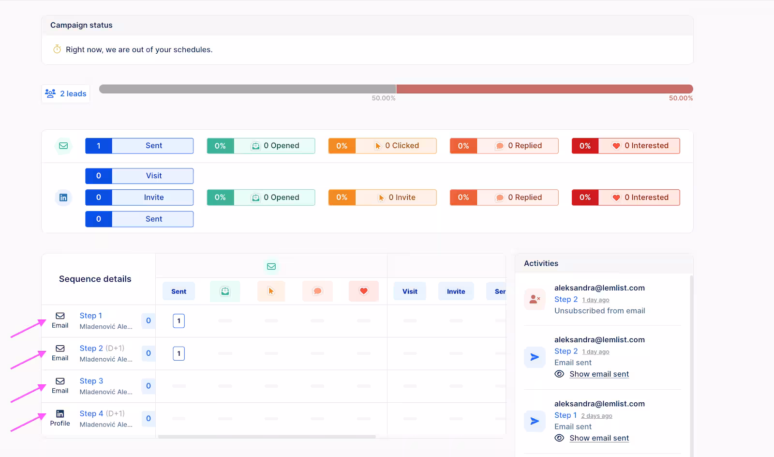774x457 pixels.
Task: Click the horizontal scrollbar below sequence table
Action: point(267,437)
